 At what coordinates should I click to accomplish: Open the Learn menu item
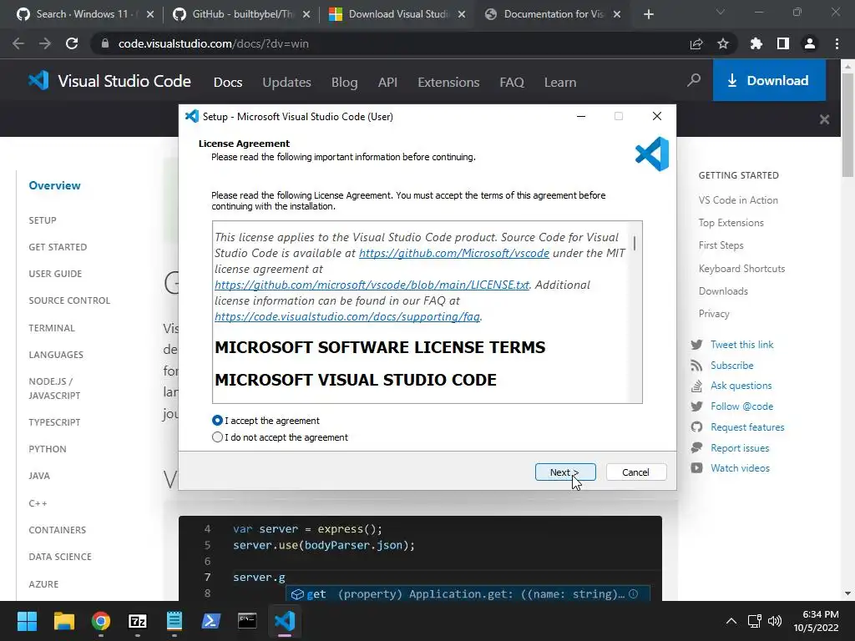pyautogui.click(x=560, y=83)
